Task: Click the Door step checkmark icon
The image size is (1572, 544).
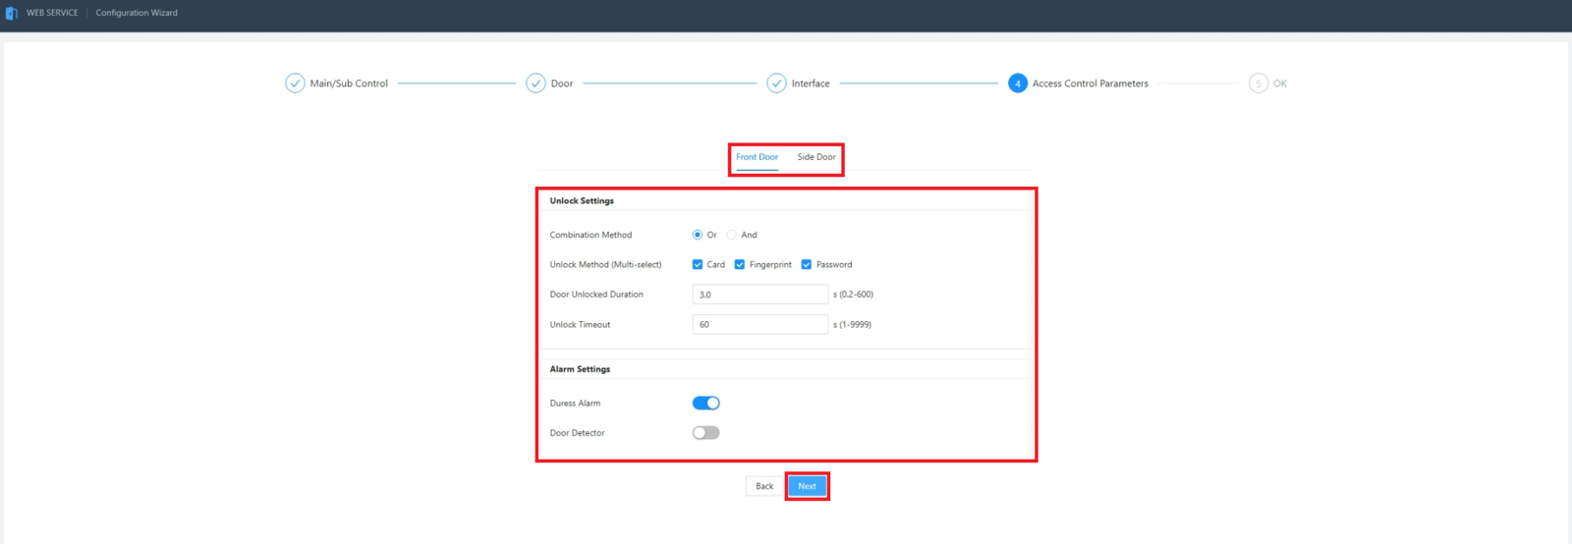Action: click(x=535, y=83)
